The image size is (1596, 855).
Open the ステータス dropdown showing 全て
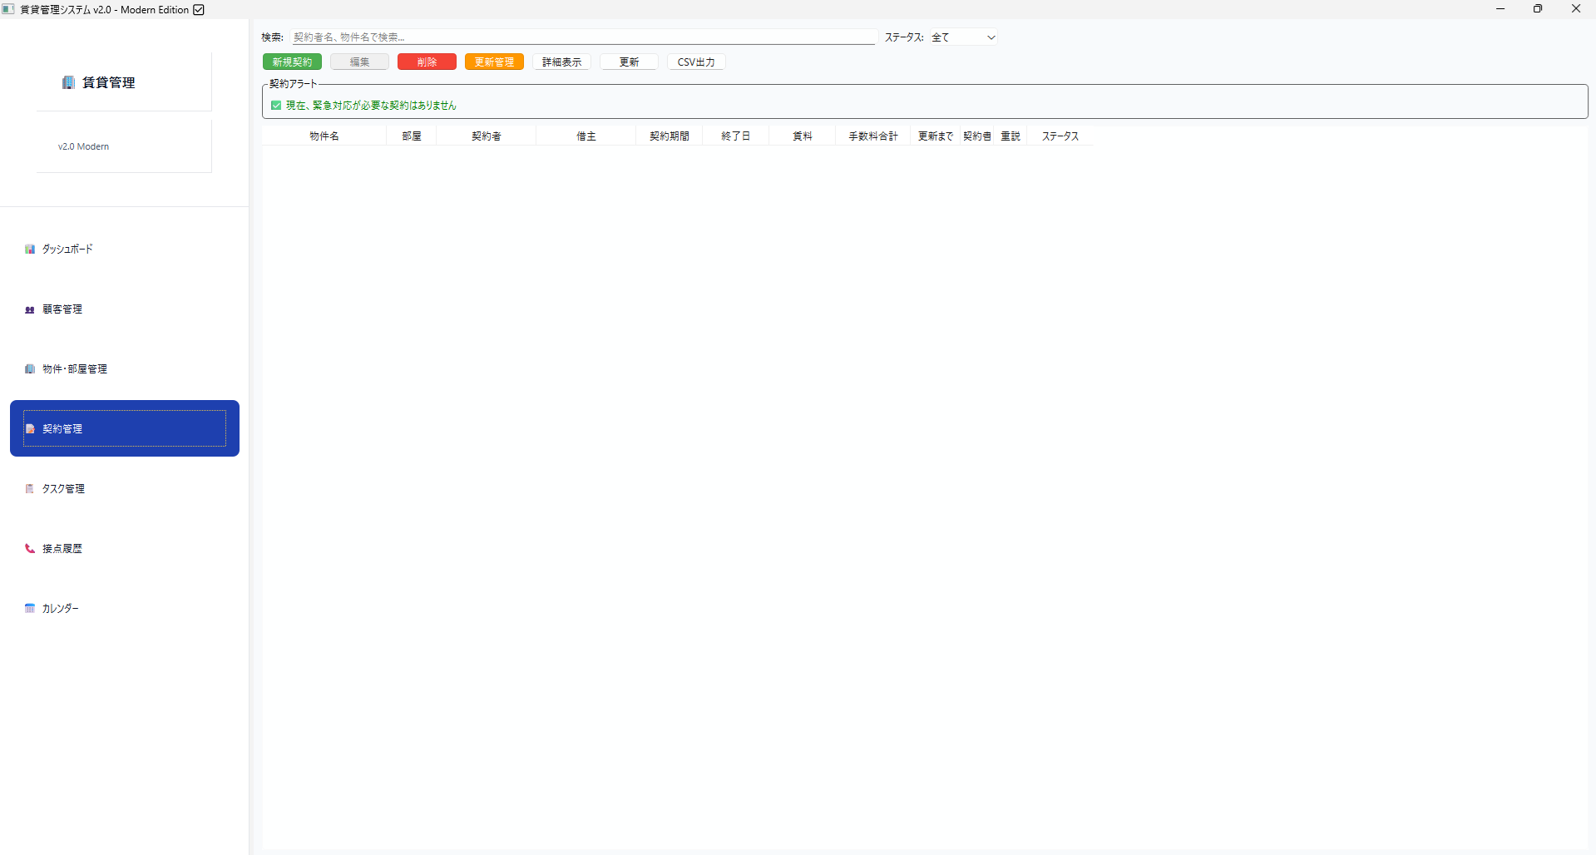click(963, 37)
